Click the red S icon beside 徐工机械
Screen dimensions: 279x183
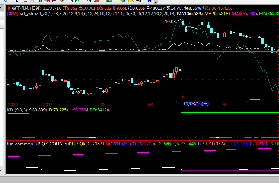[9, 8]
